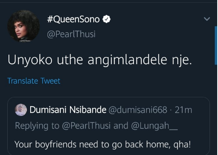Click the 21m timestamp on quoted tweet
Screen dimensions: 218x155
183,110
